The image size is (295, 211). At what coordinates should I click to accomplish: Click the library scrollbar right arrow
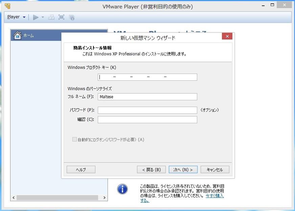click(105, 197)
